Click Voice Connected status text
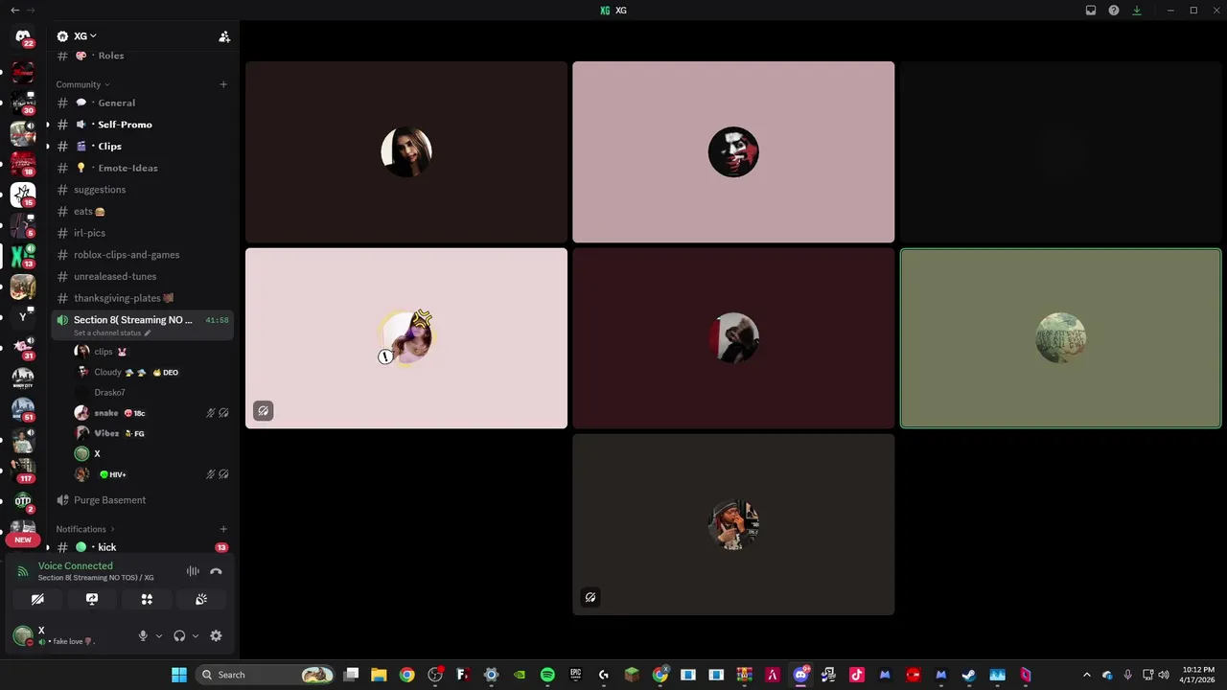The height and width of the screenshot is (690, 1227). 75,565
